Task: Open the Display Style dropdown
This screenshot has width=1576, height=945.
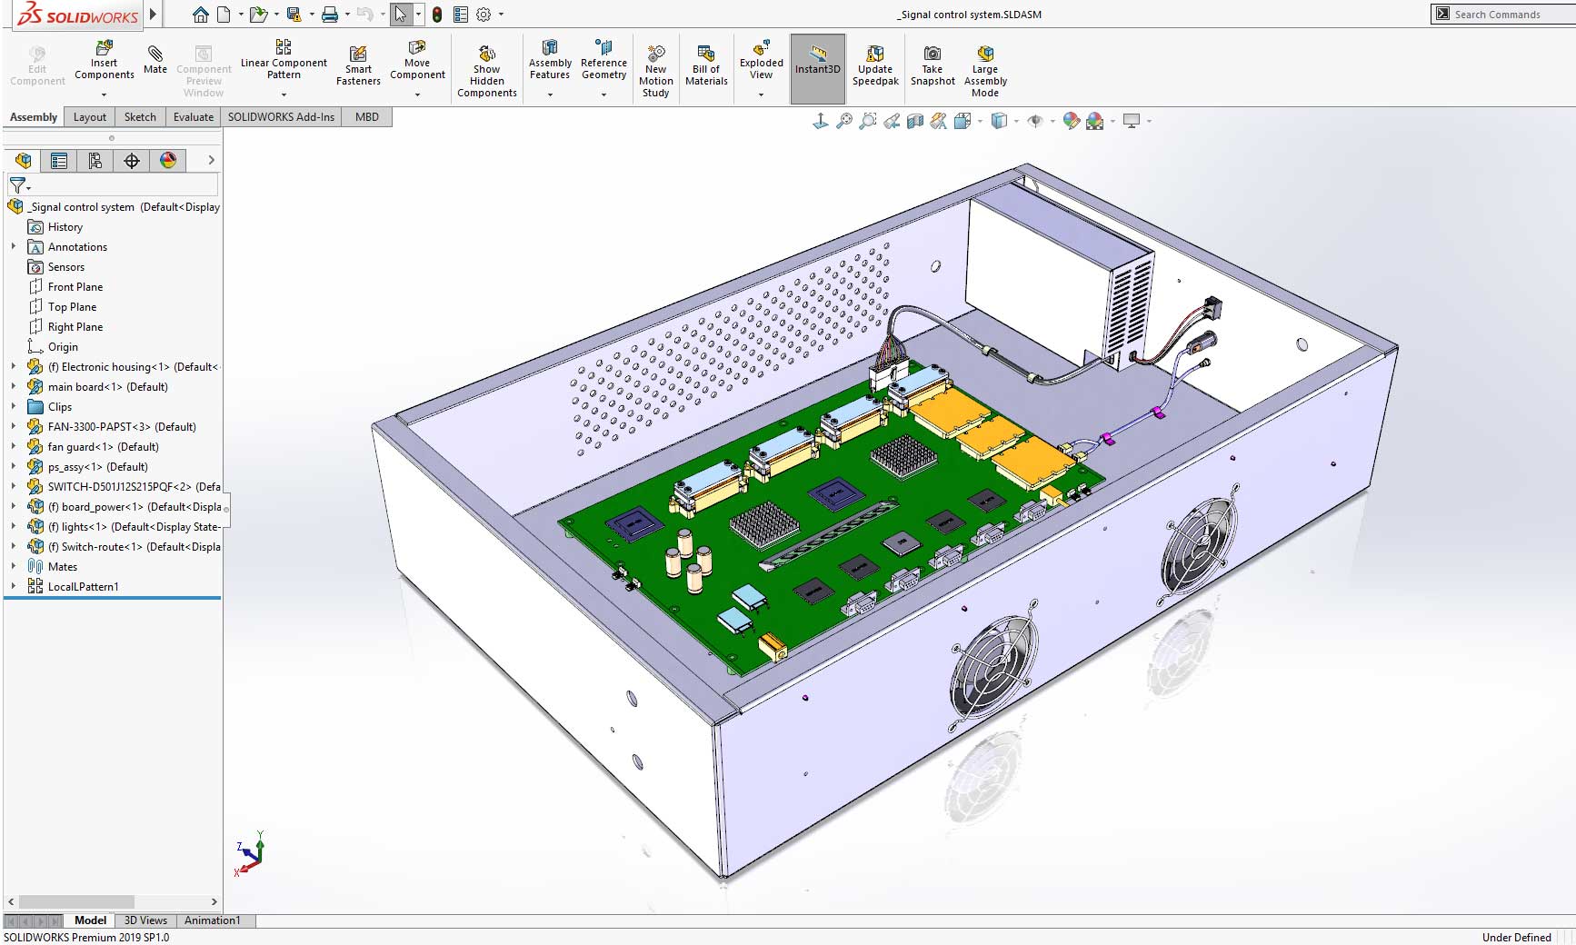Action: [1015, 120]
